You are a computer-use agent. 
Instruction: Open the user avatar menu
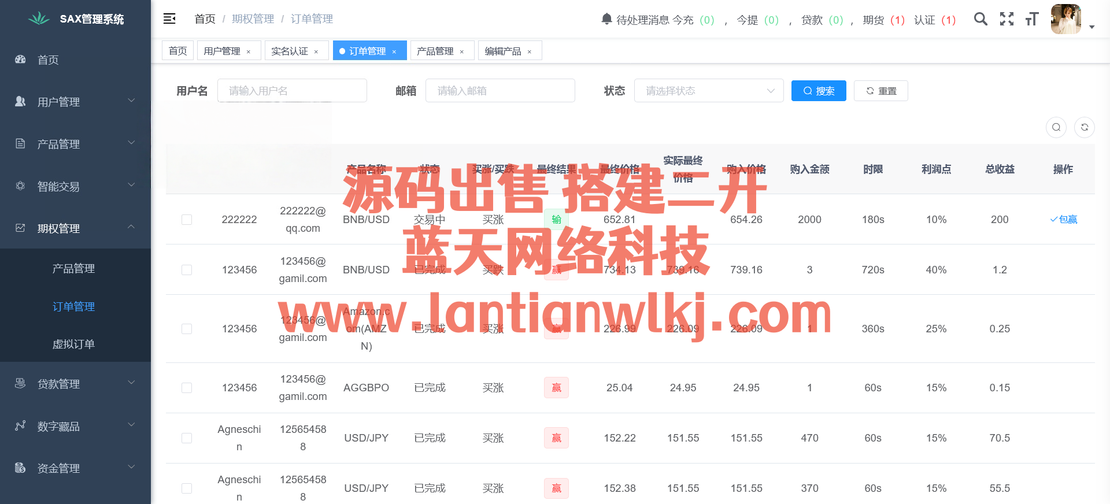1066,19
